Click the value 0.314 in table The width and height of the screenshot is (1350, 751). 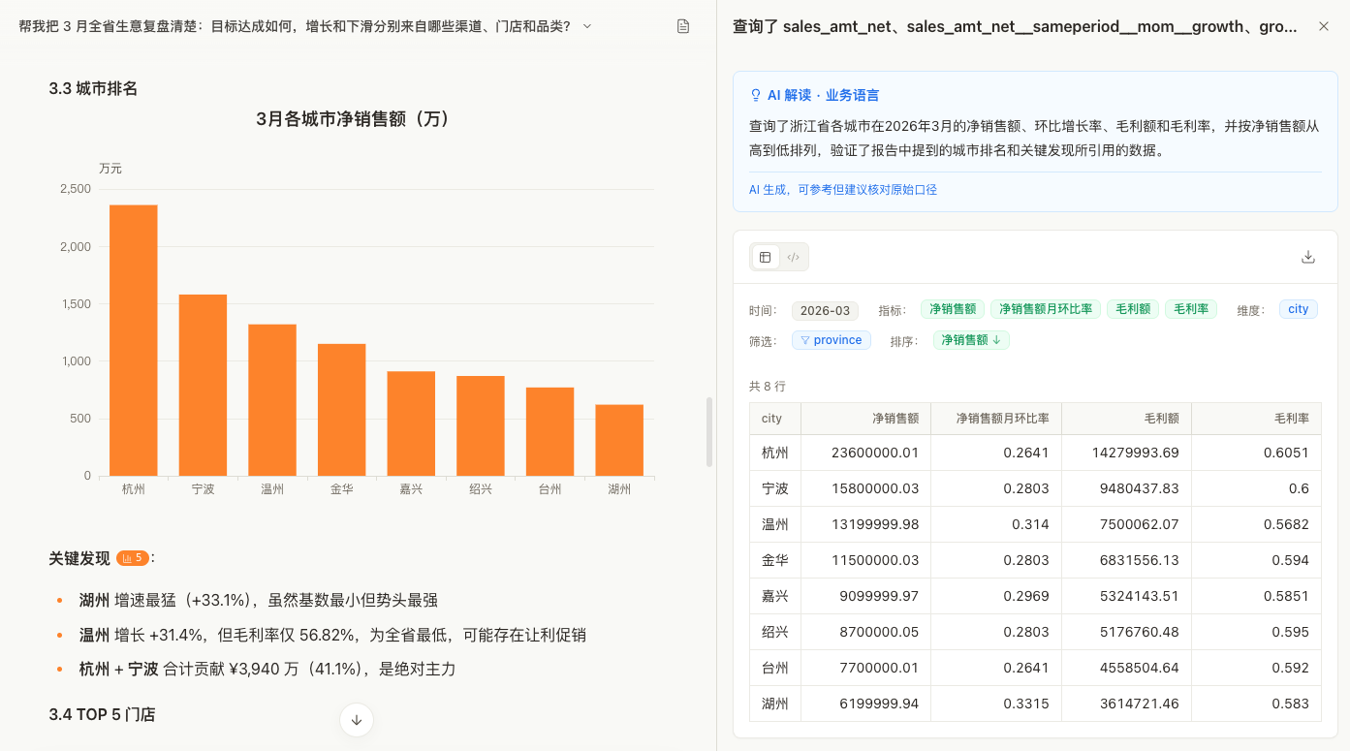coord(1030,524)
